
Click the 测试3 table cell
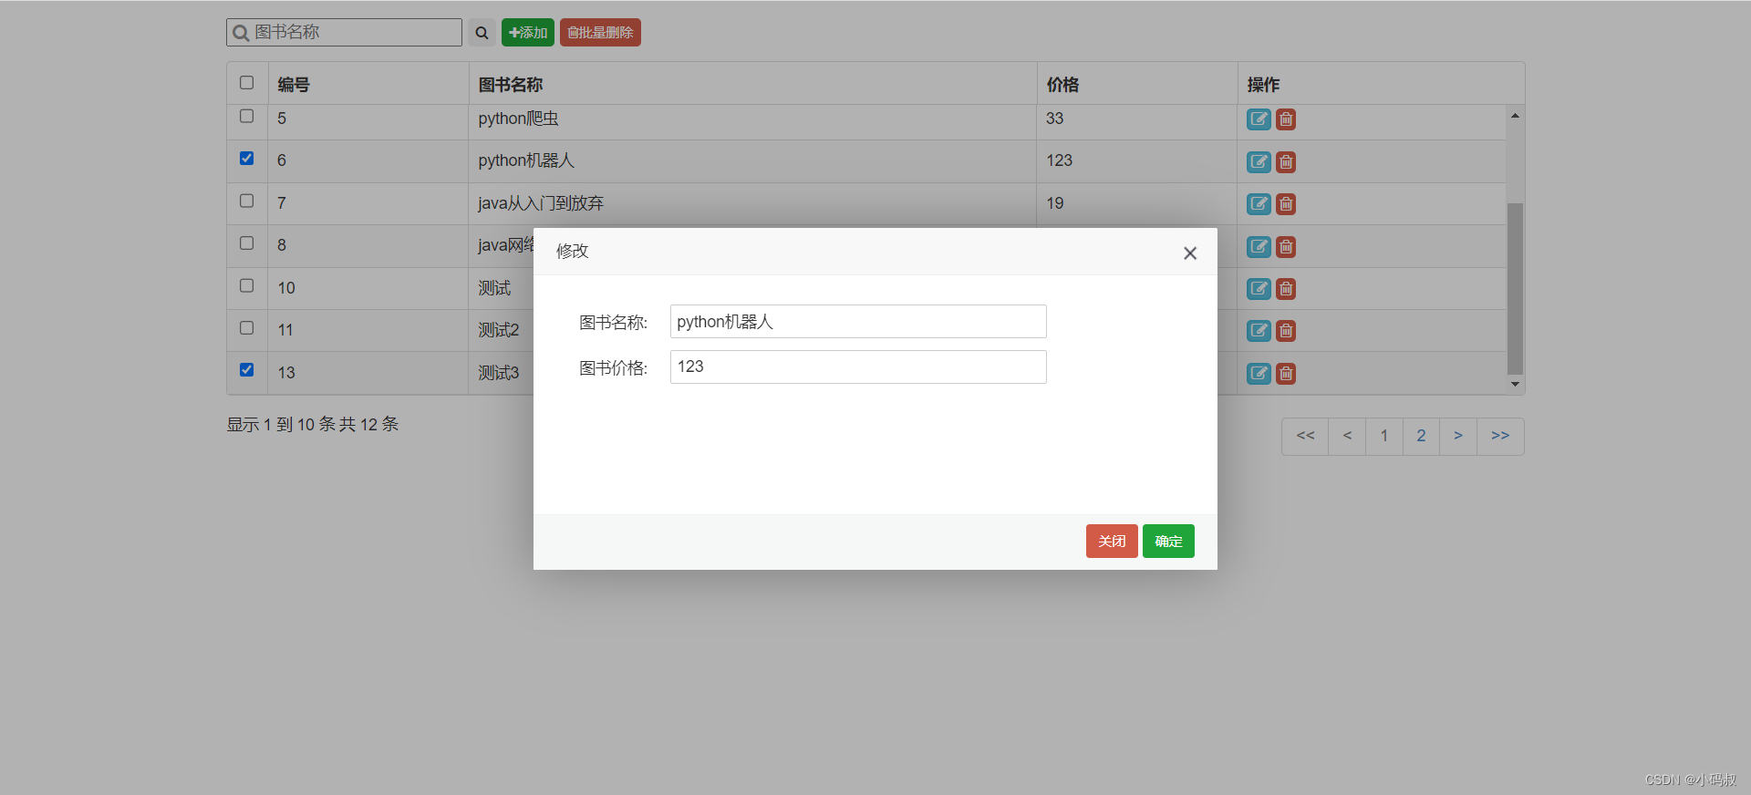pyautogui.click(x=501, y=373)
